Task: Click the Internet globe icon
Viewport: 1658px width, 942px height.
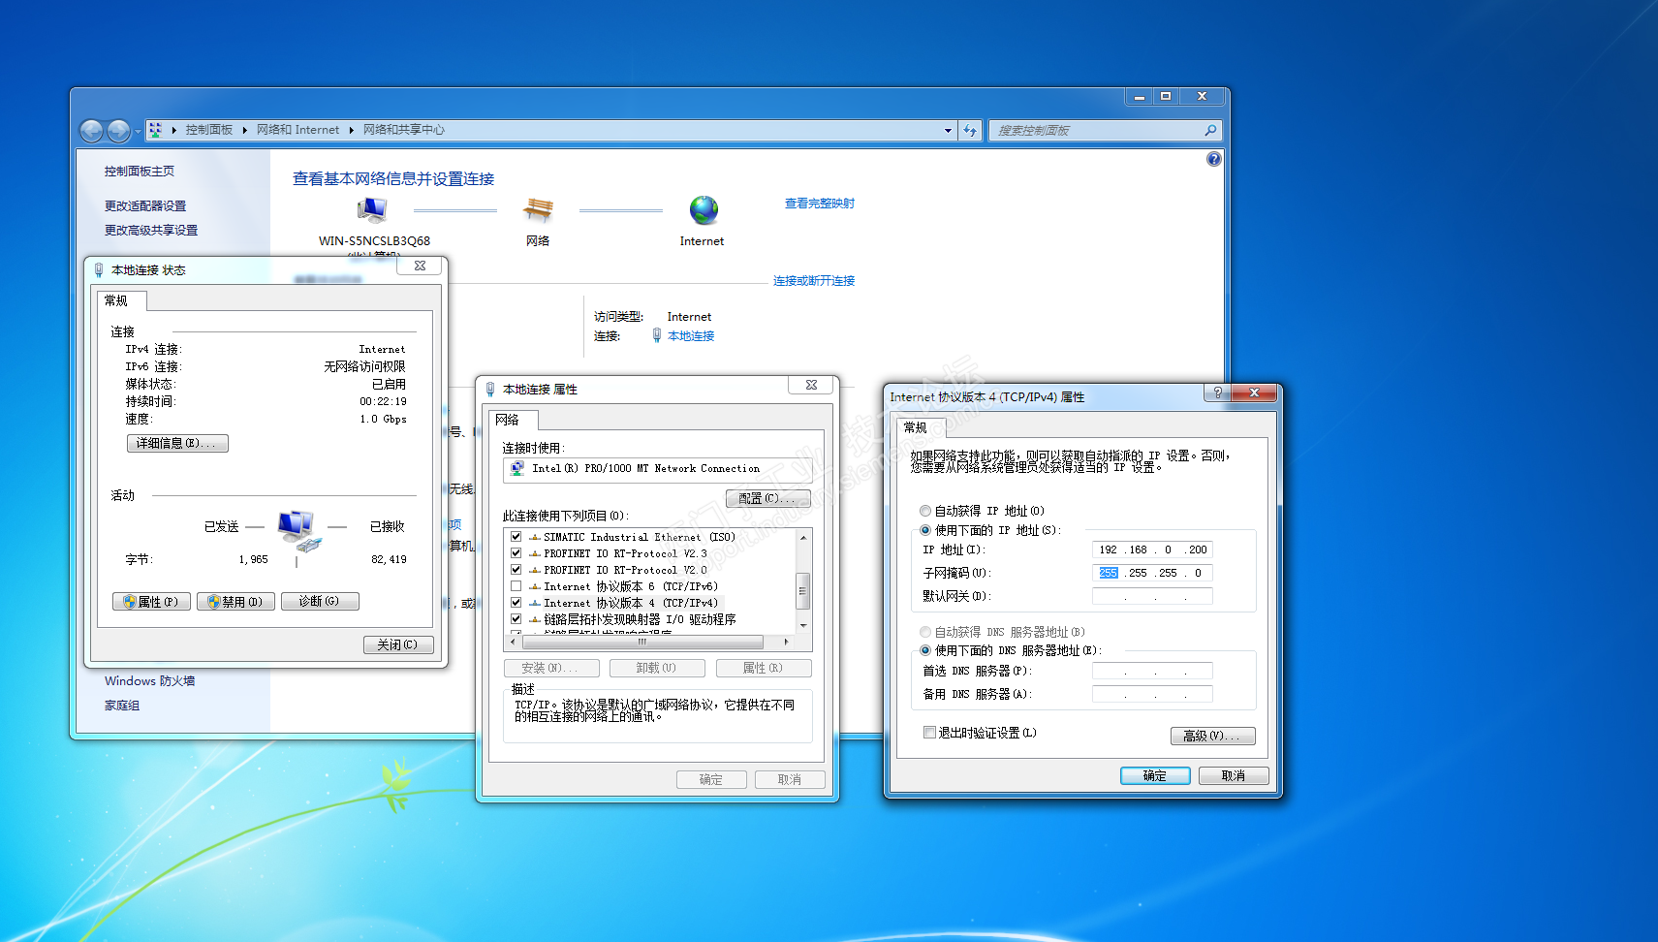Action: tap(704, 210)
